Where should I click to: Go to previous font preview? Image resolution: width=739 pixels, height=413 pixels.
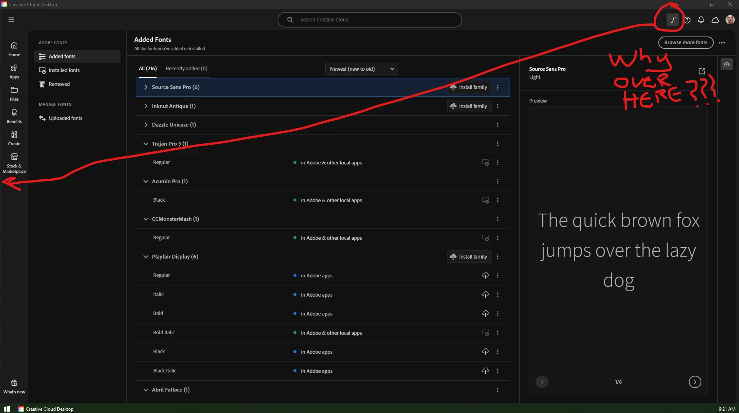coord(542,382)
